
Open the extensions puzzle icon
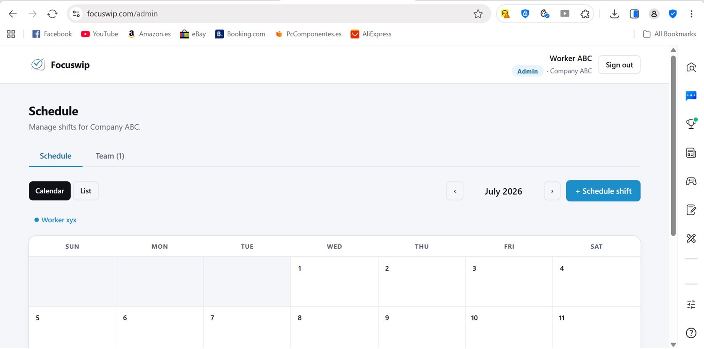click(x=585, y=14)
